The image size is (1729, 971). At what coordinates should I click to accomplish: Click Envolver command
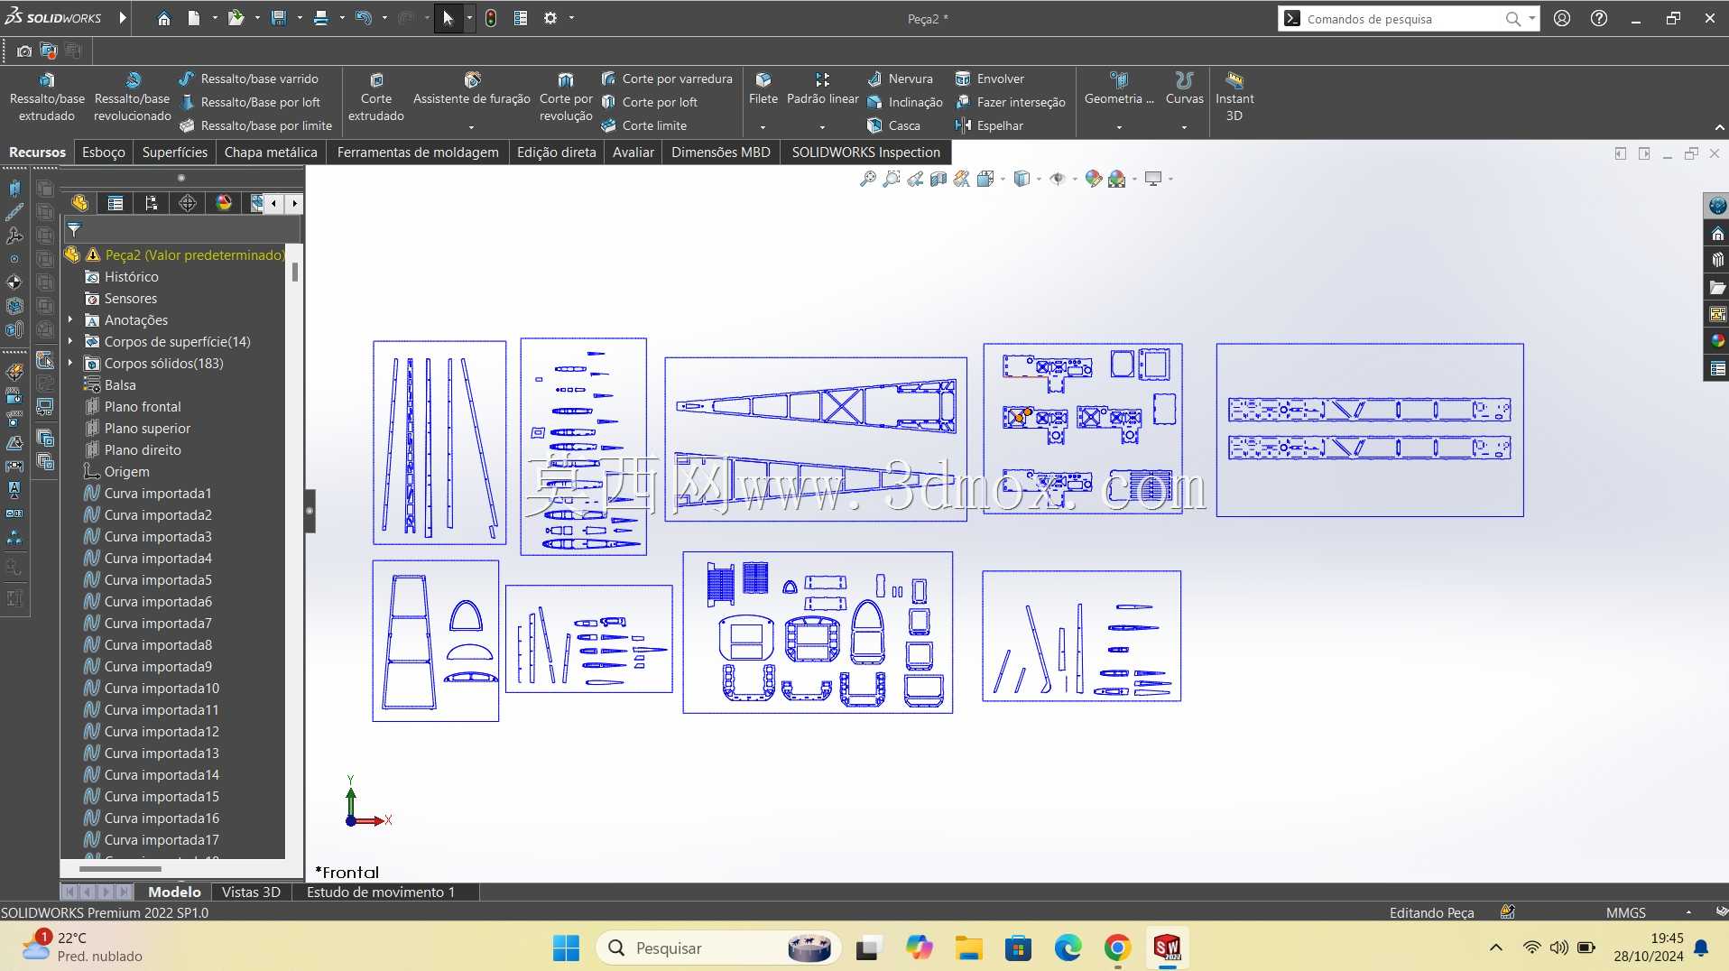click(x=990, y=79)
